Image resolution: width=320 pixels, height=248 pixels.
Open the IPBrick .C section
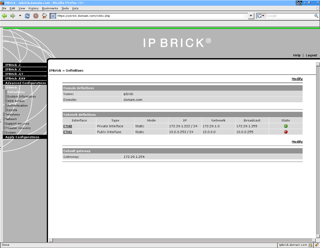(25, 69)
